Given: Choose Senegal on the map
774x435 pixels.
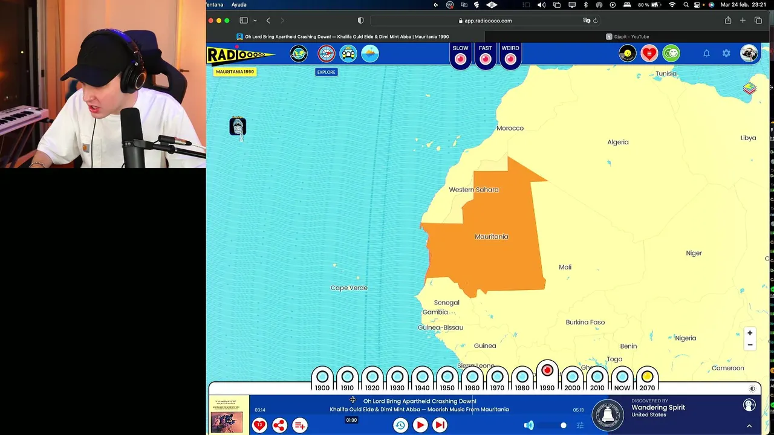Looking at the screenshot, I should [x=446, y=303].
